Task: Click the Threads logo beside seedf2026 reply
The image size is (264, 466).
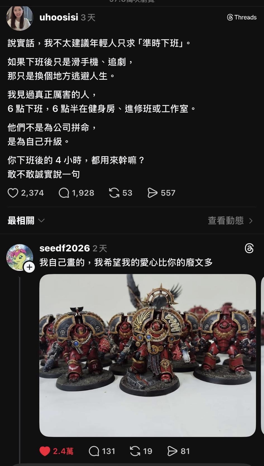Action: (x=249, y=248)
